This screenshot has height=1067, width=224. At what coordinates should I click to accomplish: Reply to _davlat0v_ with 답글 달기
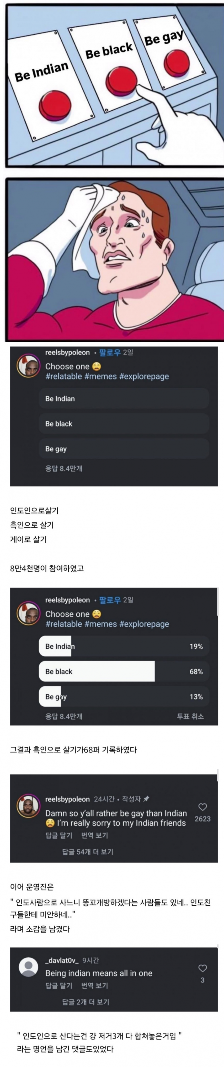59,985
